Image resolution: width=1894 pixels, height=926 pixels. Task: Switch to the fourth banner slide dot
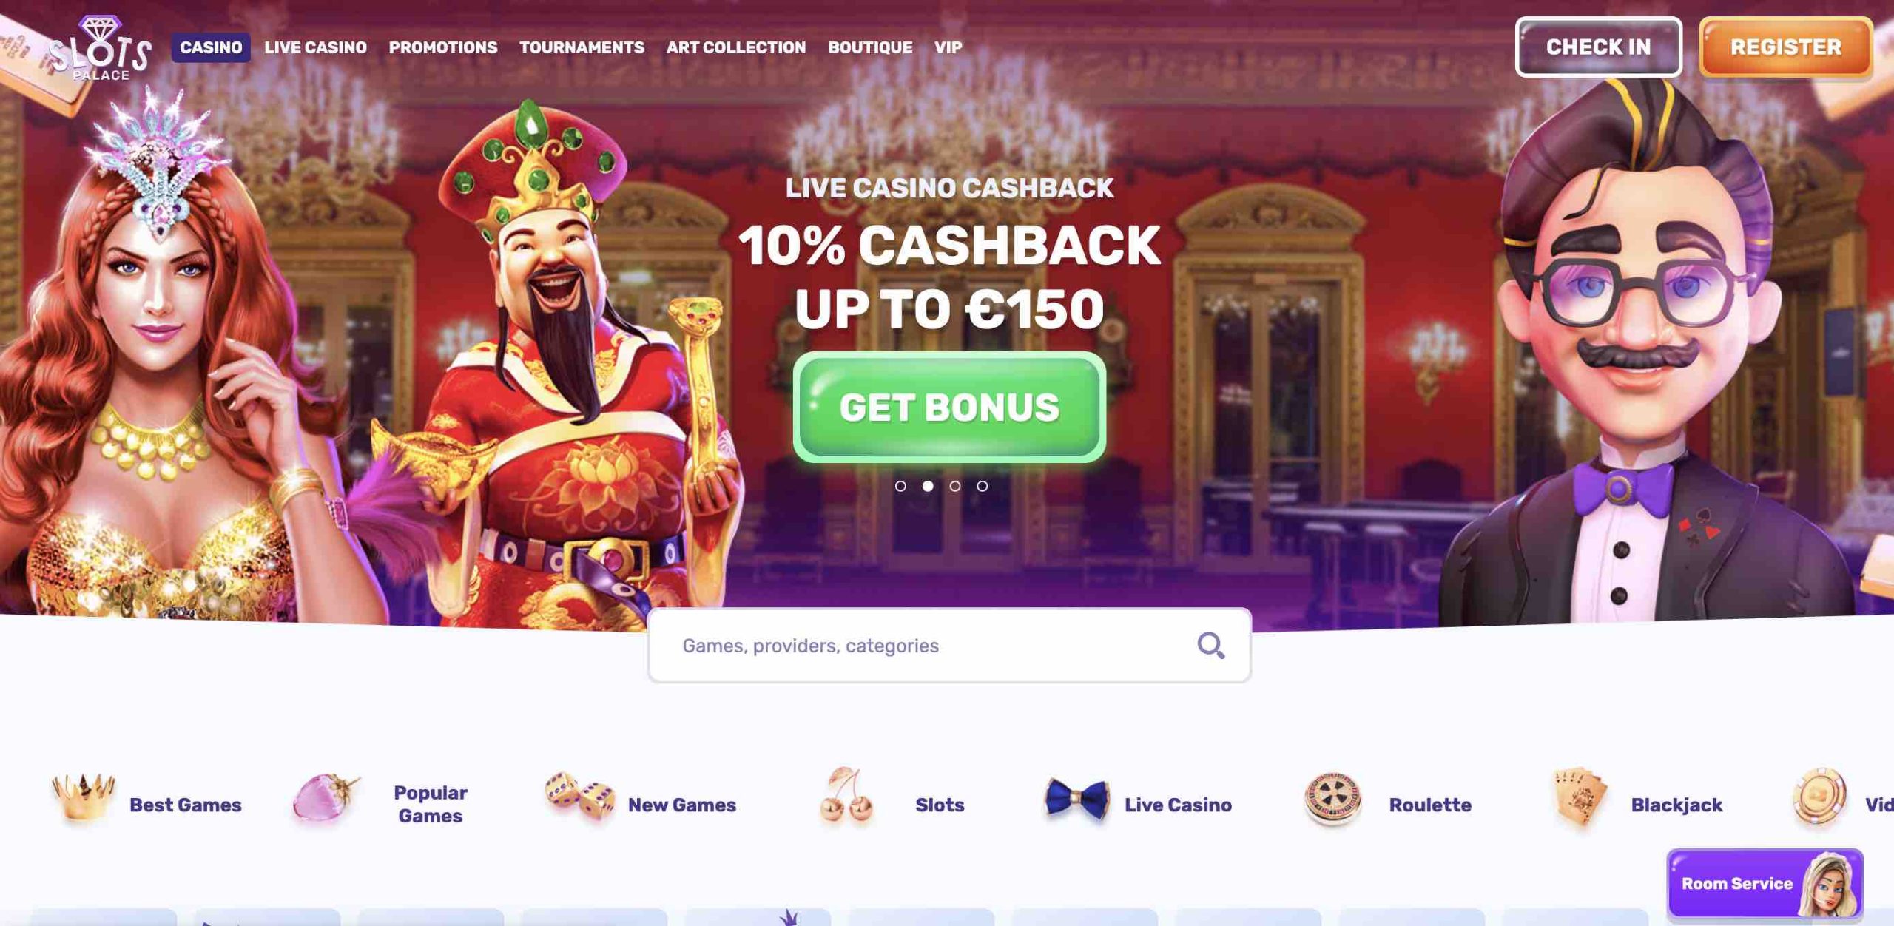click(x=983, y=486)
